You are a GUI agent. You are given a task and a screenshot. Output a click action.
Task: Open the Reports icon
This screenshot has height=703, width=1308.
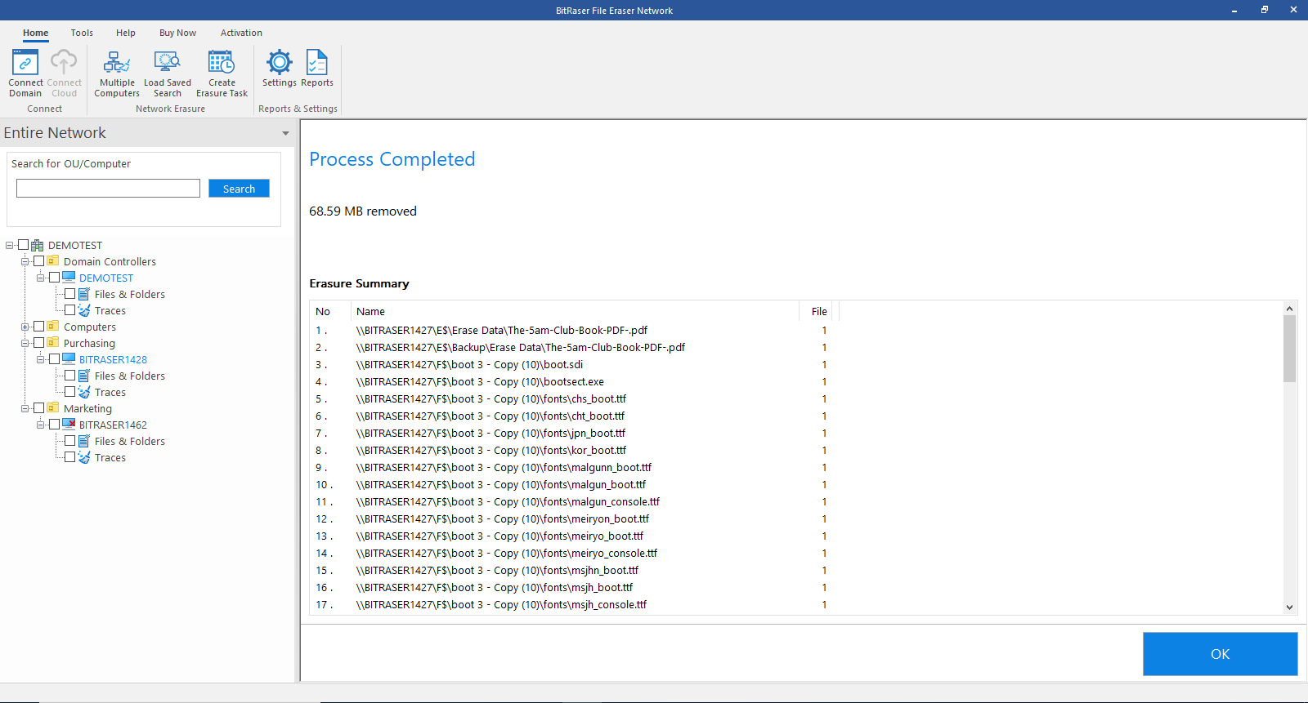[x=317, y=63]
